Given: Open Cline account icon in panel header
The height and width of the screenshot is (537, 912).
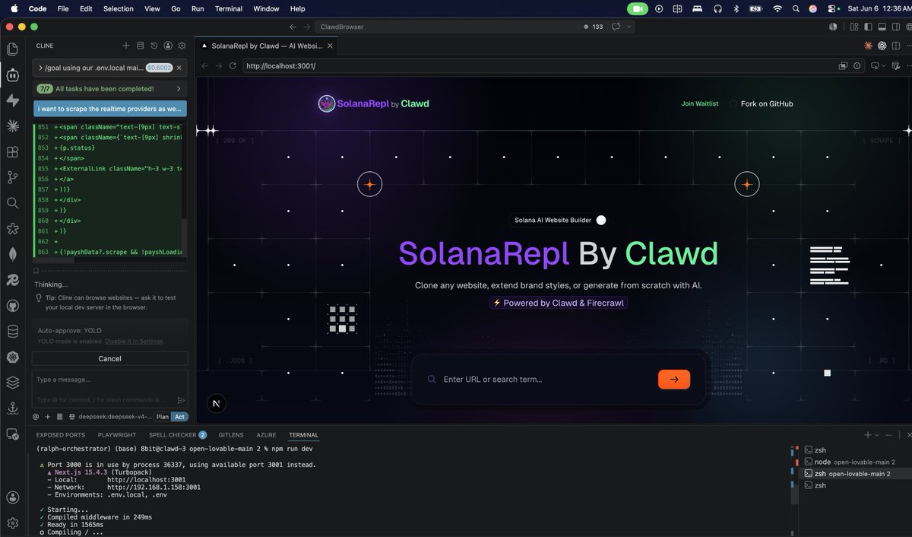Looking at the screenshot, I should click(x=168, y=46).
